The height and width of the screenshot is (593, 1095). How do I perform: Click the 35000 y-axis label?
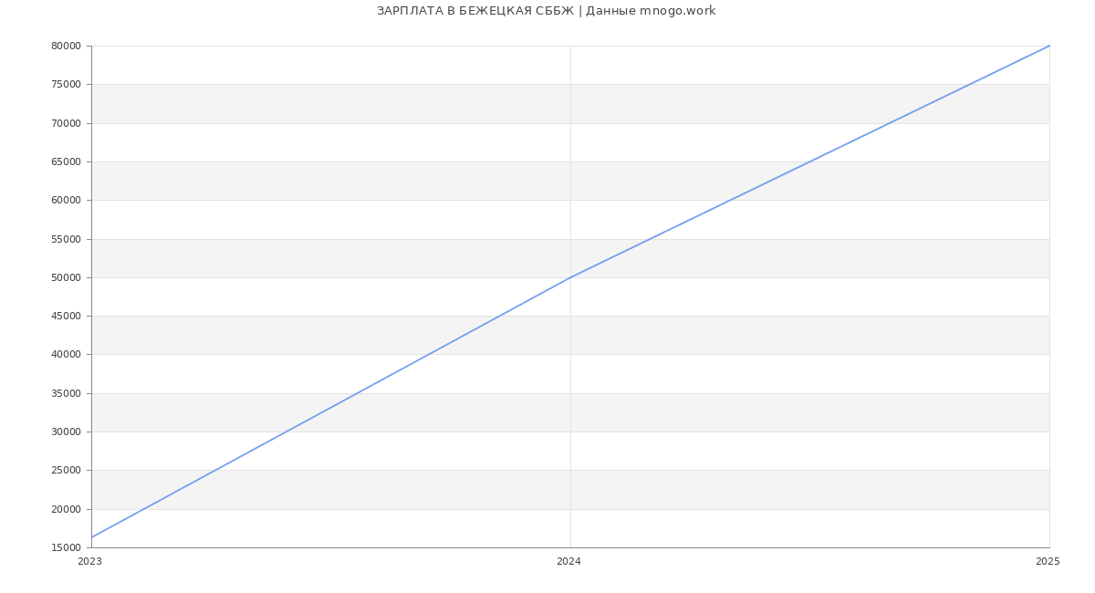(66, 394)
